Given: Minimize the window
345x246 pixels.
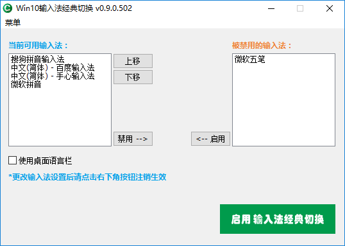Looking at the screenshot, I should (x=271, y=8).
